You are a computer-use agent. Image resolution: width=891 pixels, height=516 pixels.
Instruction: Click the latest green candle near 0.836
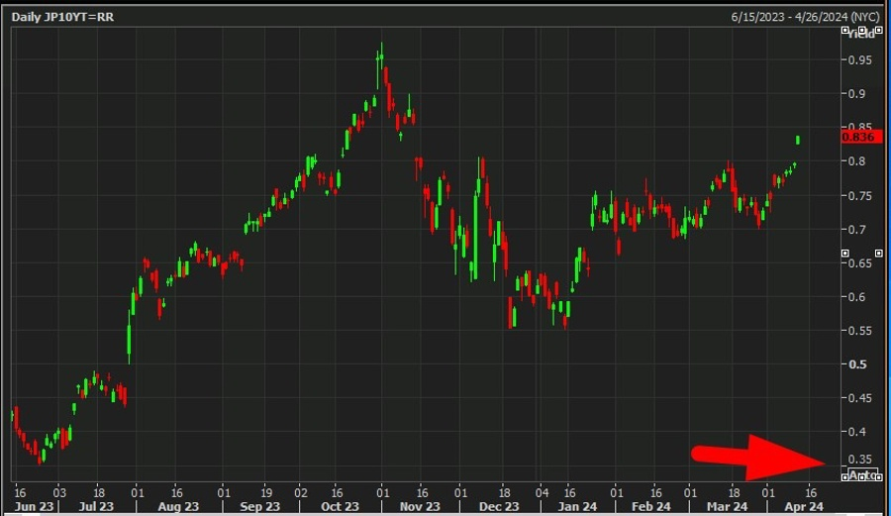pyautogui.click(x=798, y=140)
